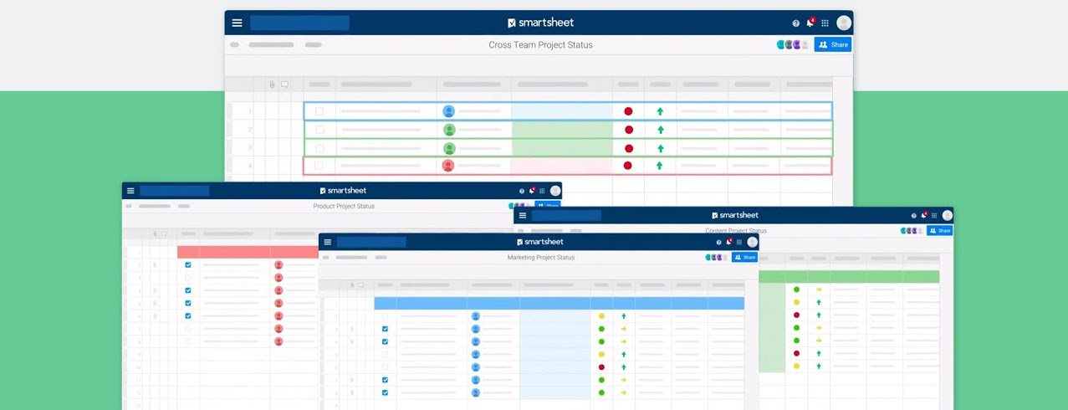Click Share button in Cross Team Project Status
The width and height of the screenshot is (1068, 410).
(833, 45)
